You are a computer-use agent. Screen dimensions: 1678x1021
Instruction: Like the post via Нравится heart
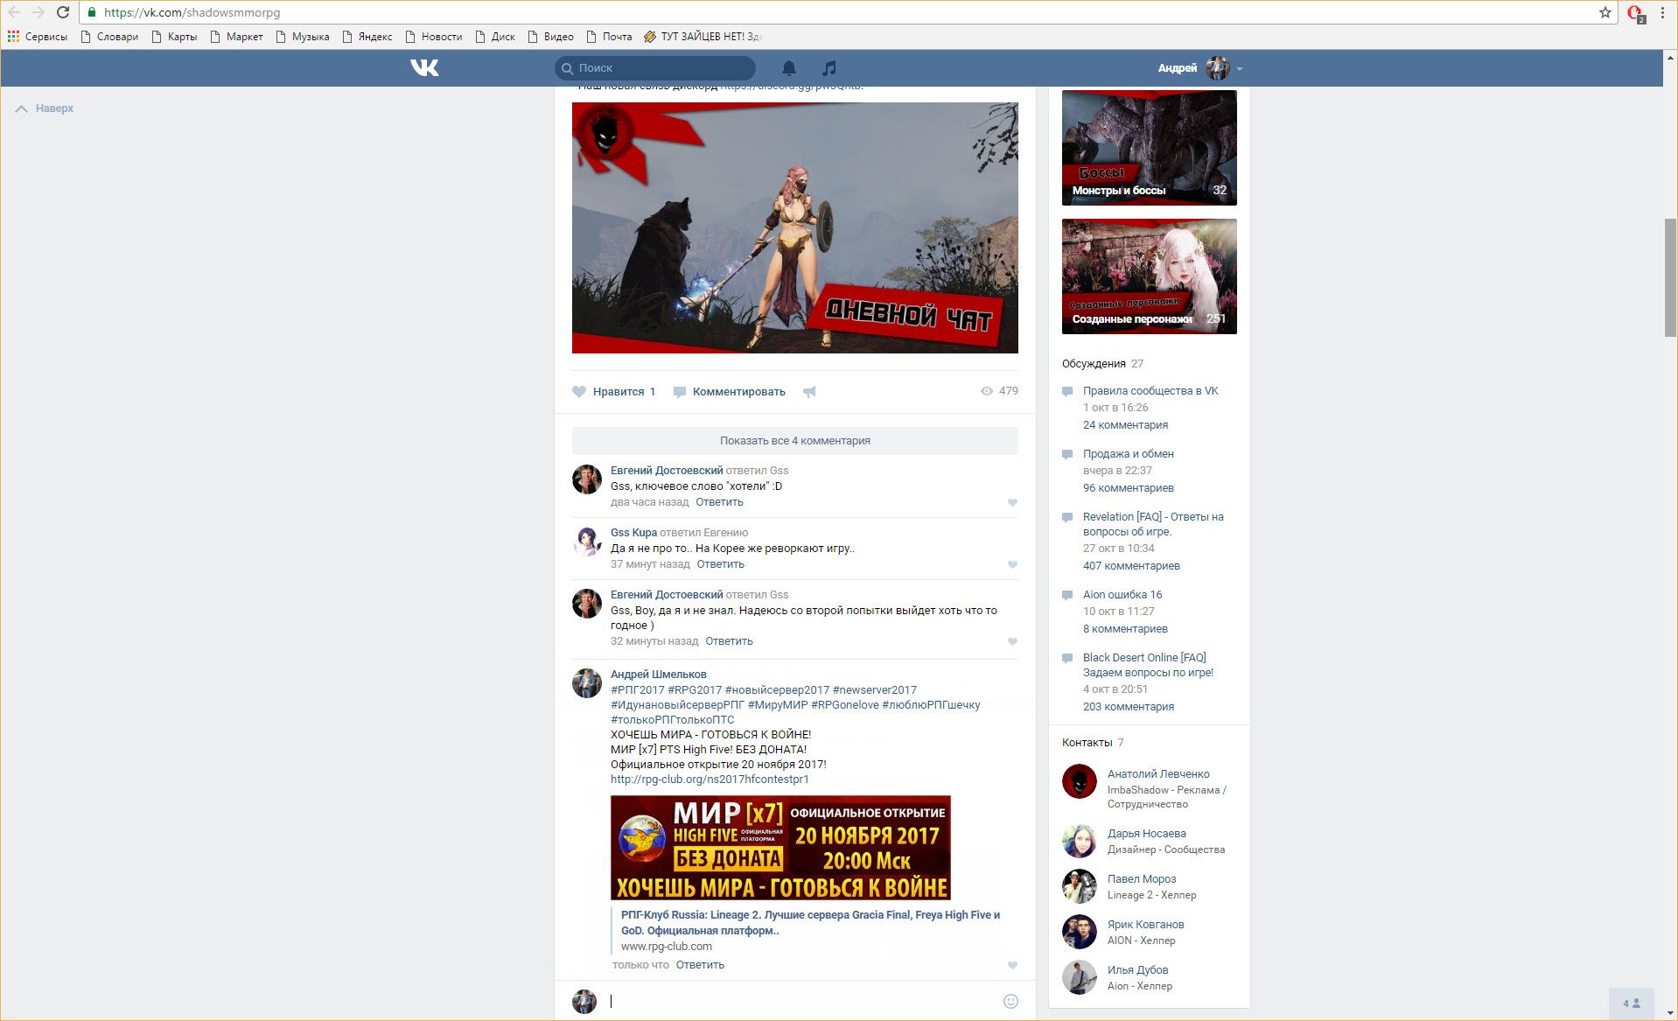tap(579, 392)
